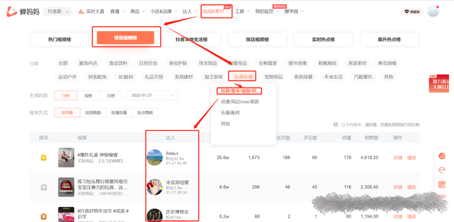The image size is (454, 222).
Task: Expand the 小店&品牌 menu
Action: pos(164,12)
